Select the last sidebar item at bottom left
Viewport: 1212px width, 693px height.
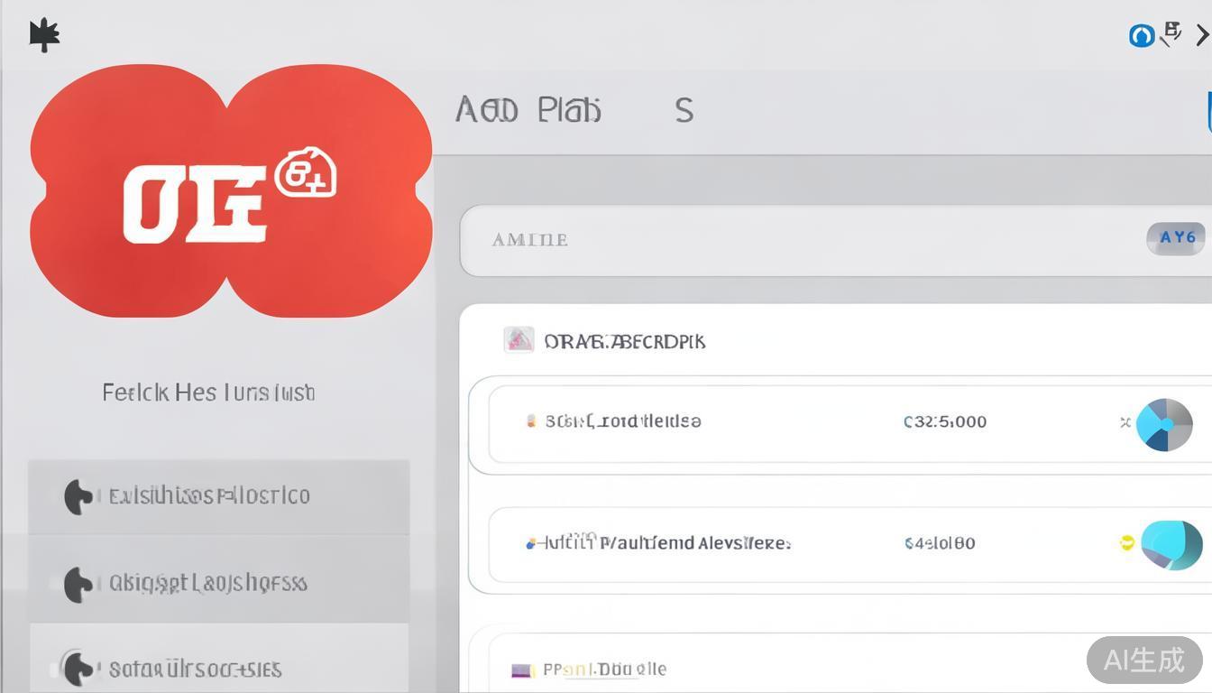218,669
